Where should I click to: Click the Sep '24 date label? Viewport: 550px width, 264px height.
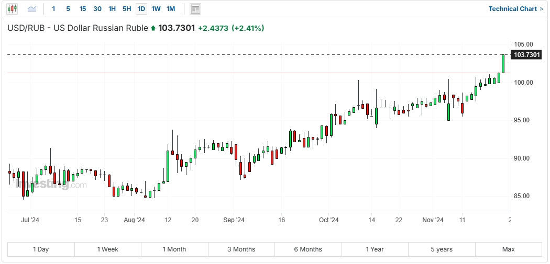click(x=234, y=220)
